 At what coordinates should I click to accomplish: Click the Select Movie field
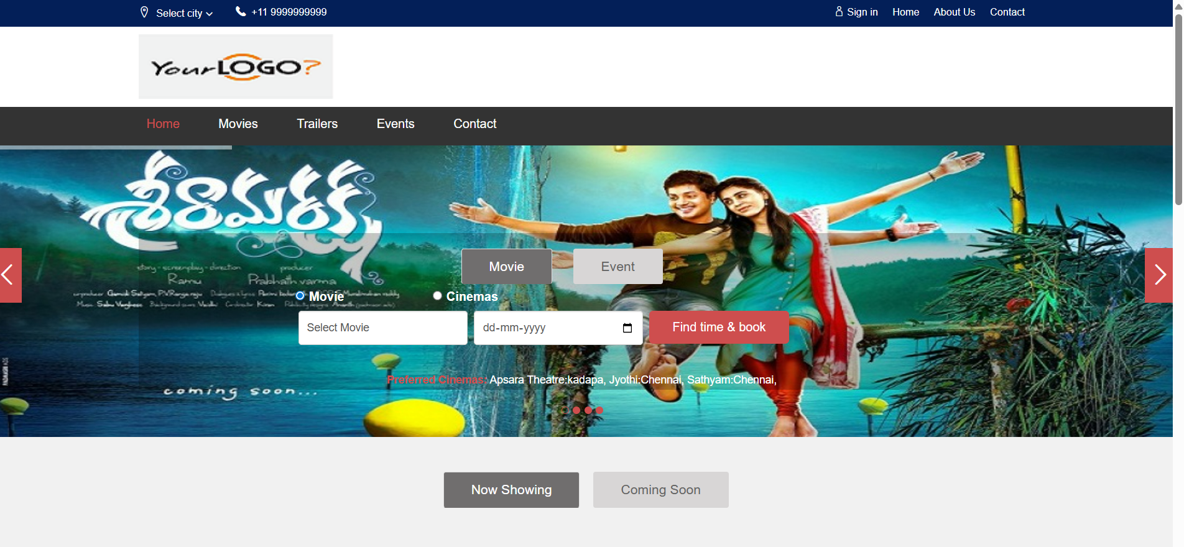tap(382, 328)
